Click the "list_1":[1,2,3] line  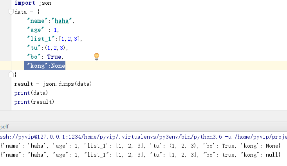tap(54, 39)
